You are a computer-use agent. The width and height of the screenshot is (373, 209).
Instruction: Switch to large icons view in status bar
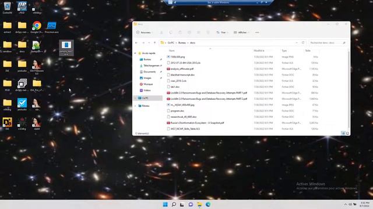[347, 134]
